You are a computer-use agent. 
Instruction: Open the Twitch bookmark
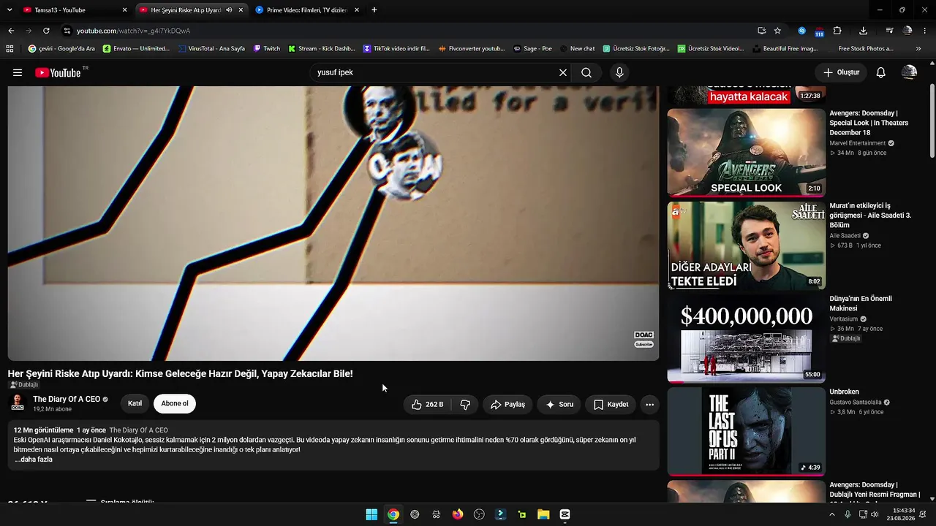267,49
